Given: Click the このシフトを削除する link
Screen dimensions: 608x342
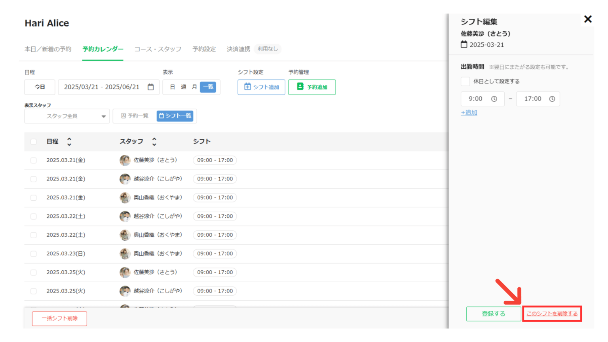Looking at the screenshot, I should click(552, 314).
